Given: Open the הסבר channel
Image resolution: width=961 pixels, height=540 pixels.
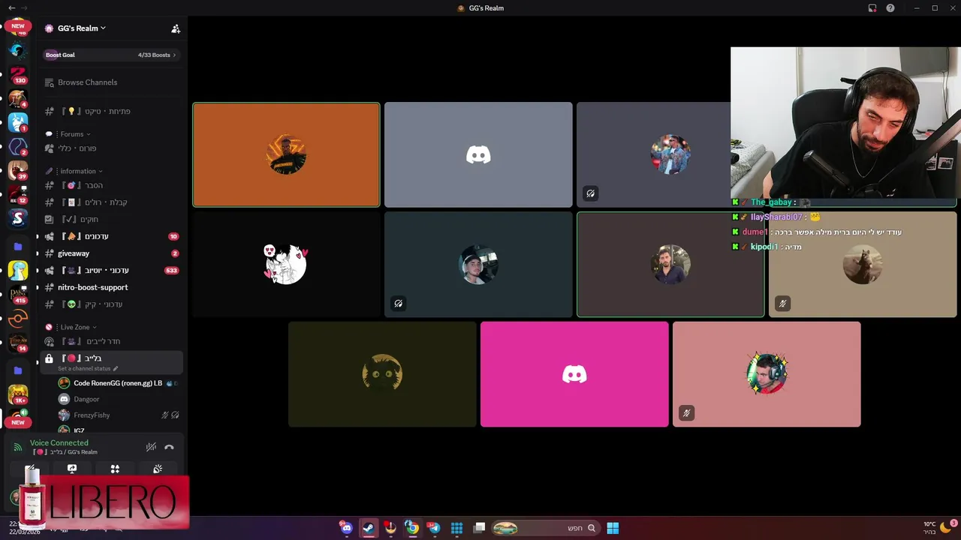Looking at the screenshot, I should click(112, 185).
